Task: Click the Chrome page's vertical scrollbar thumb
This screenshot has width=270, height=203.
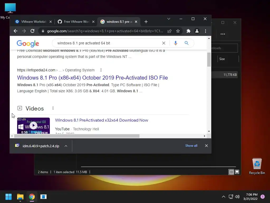Action: [209, 59]
